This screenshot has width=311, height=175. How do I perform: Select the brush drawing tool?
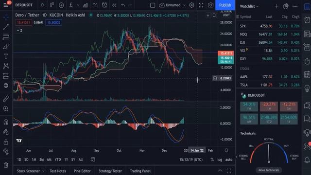coord(6,47)
